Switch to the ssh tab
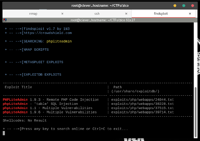 [x=97, y=14]
